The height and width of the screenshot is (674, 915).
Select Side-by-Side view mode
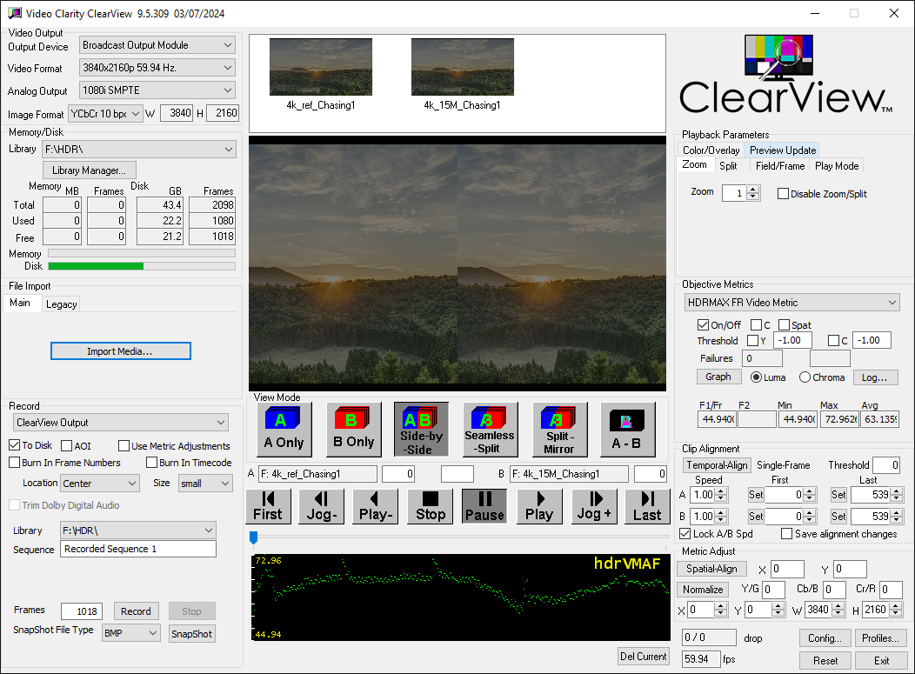pos(421,429)
